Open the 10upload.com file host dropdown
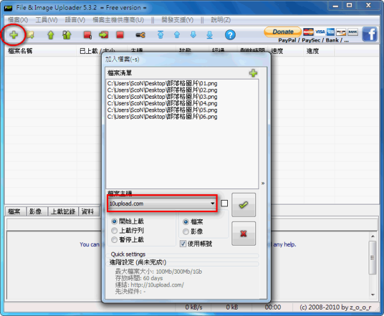The width and height of the screenshot is (384, 316). tap(162, 203)
